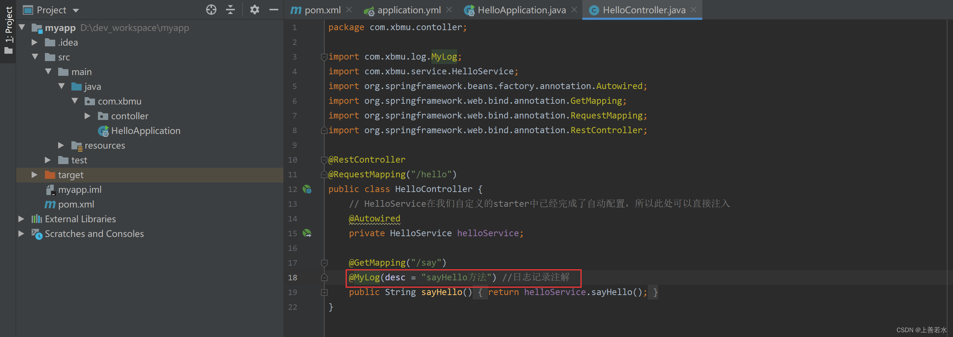Click the @GetMapping("/say") annotation

[398, 263]
